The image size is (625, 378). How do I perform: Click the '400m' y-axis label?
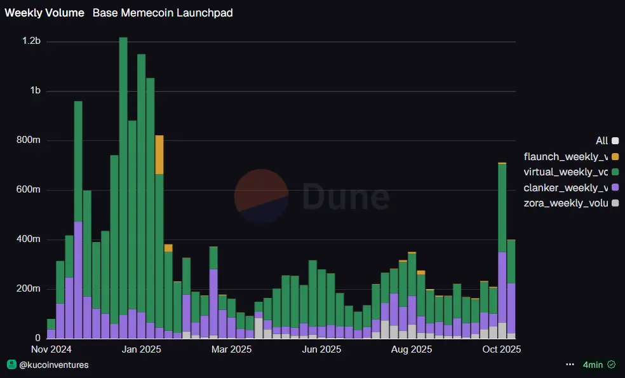pyautogui.click(x=29, y=239)
